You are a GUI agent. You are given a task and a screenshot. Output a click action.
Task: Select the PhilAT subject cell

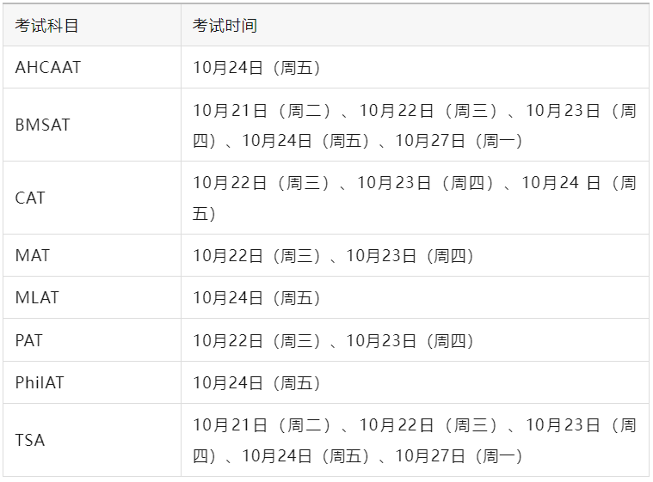tap(40, 383)
